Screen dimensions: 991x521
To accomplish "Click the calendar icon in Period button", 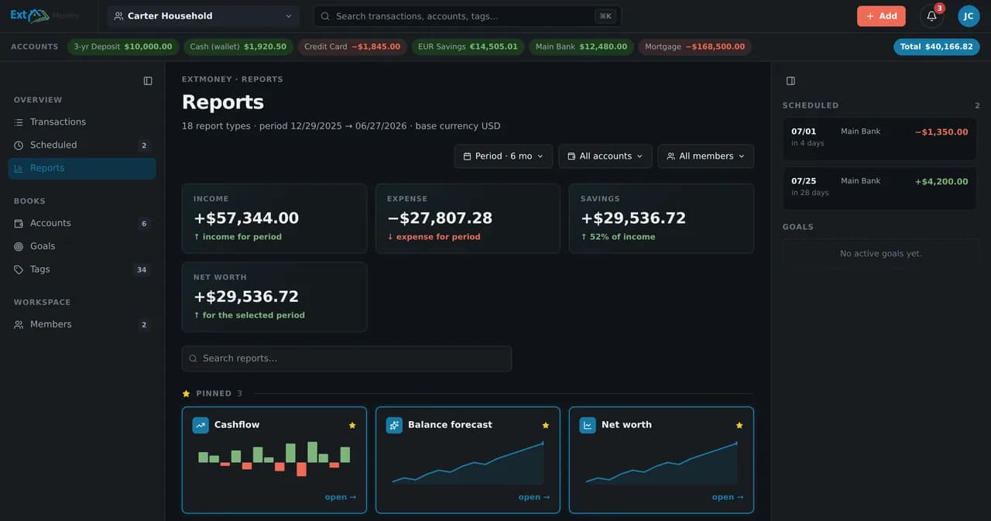I will [x=467, y=156].
